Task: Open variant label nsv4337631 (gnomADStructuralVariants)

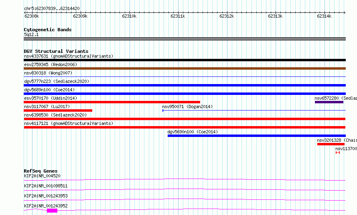Action: [x=69, y=56]
